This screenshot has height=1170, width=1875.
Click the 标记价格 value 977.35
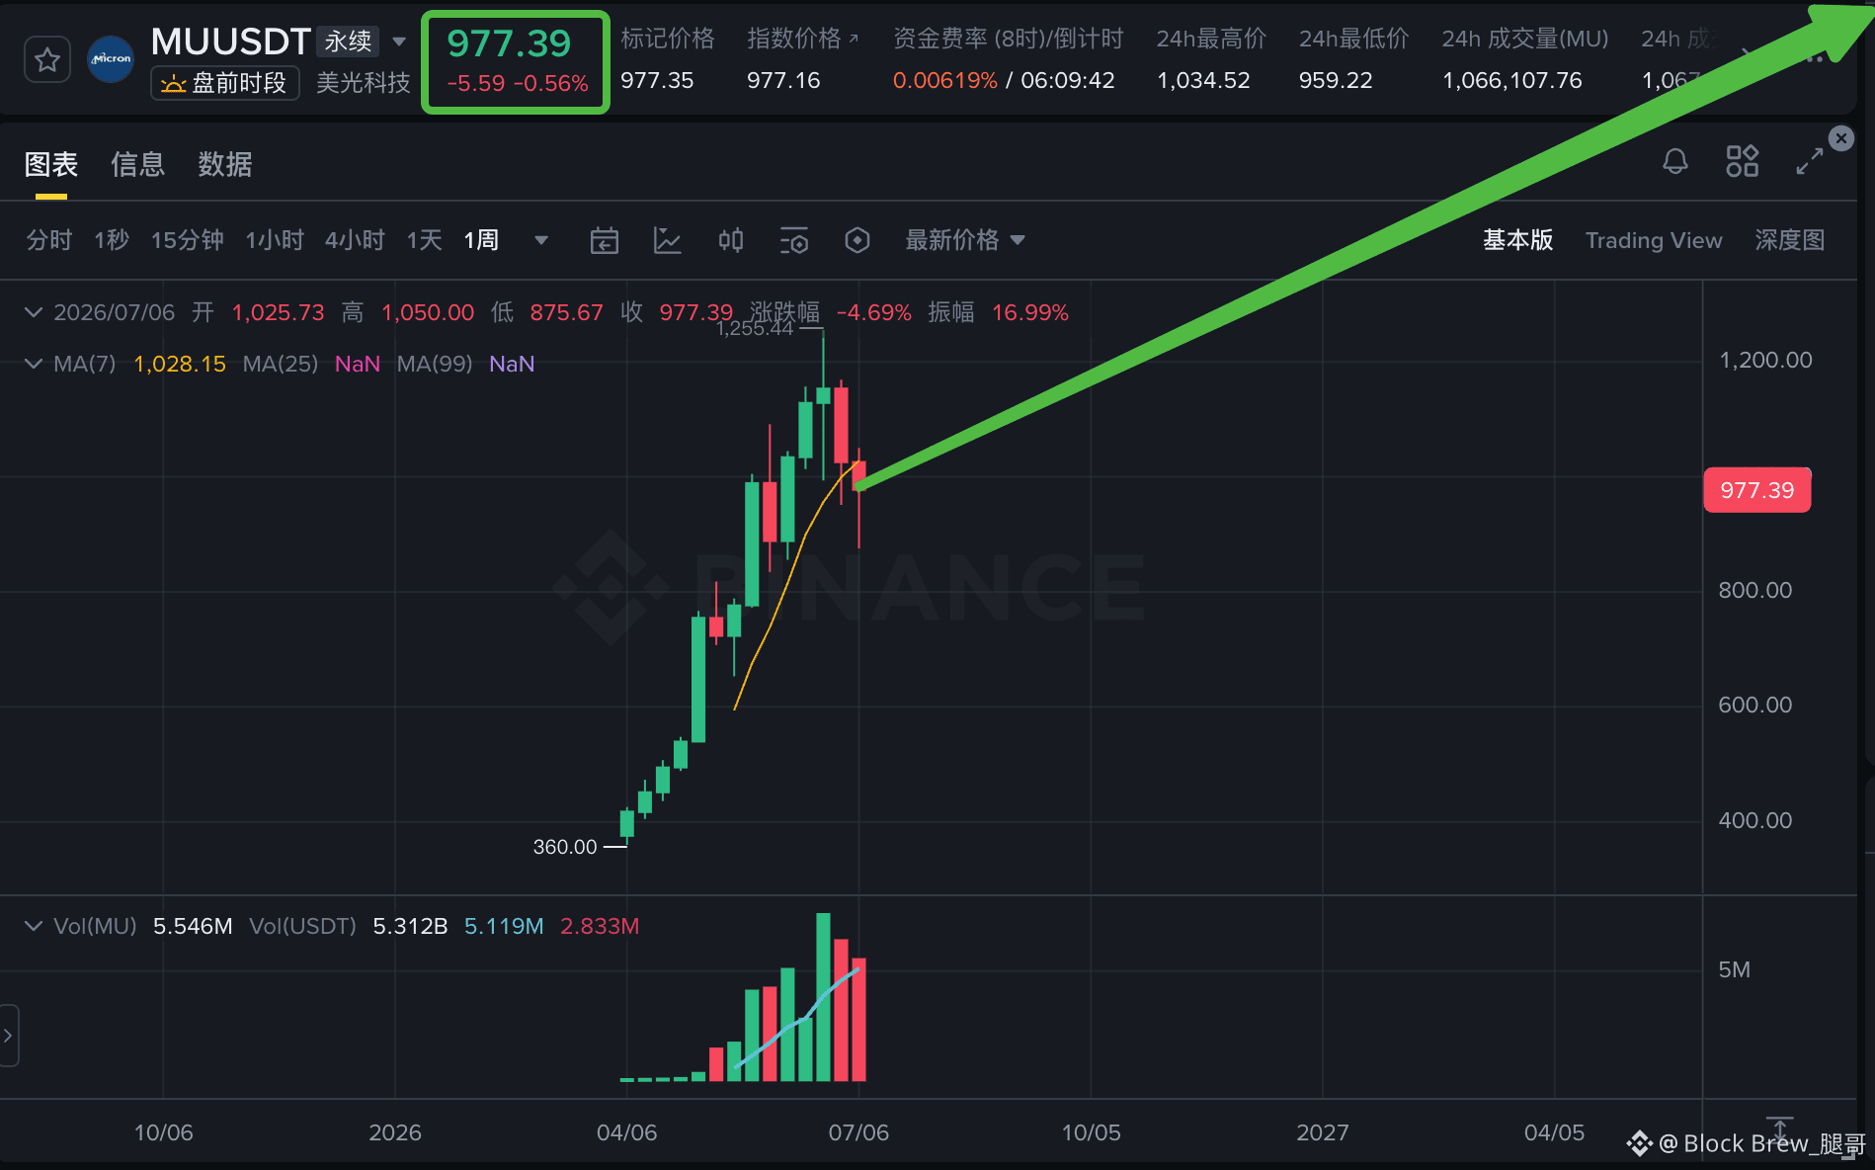[657, 80]
